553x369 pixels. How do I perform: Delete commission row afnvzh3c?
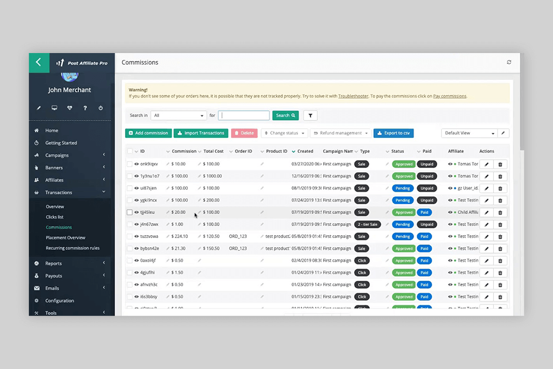coord(500,285)
